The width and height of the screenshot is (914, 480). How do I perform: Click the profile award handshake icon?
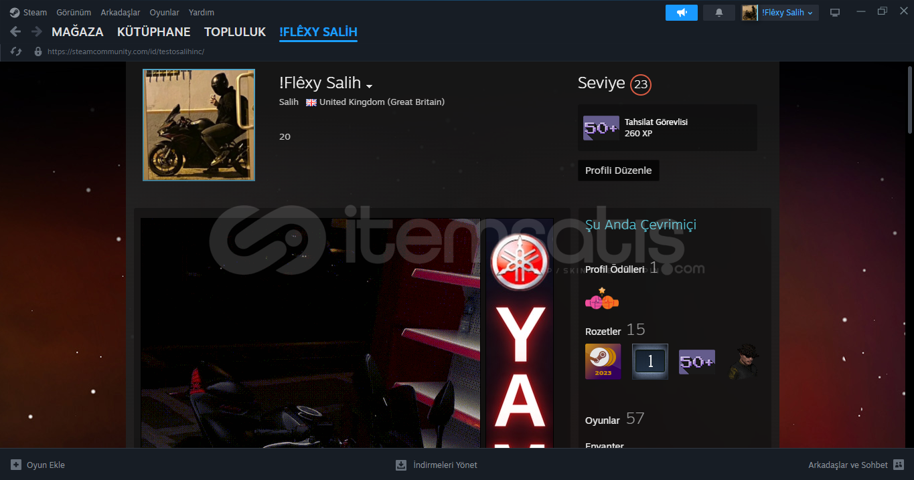point(602,299)
